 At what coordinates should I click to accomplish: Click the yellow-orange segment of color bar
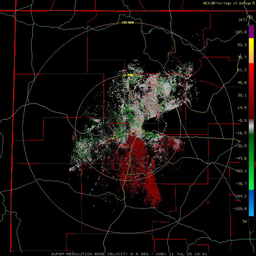(251, 51)
